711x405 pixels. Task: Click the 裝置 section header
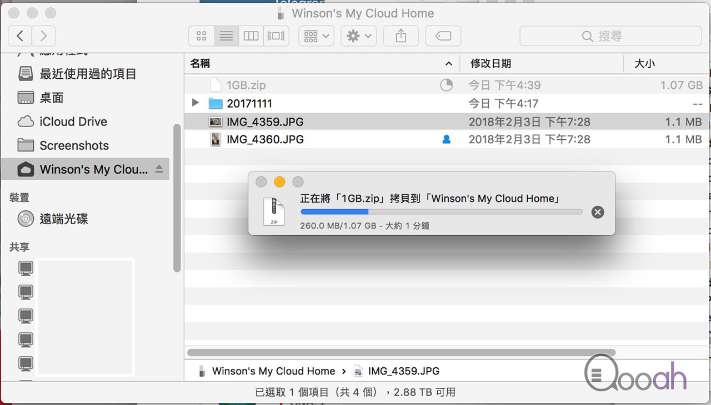point(19,197)
